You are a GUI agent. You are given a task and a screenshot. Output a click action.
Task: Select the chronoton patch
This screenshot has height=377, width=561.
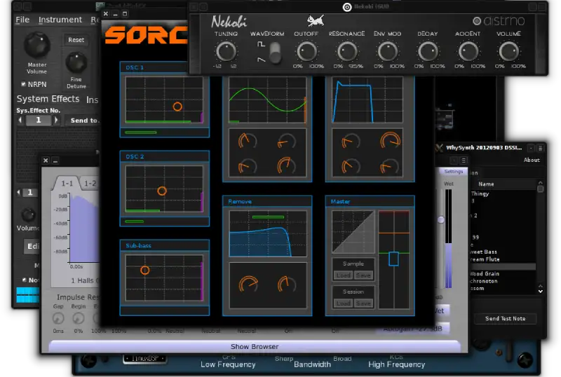point(503,281)
